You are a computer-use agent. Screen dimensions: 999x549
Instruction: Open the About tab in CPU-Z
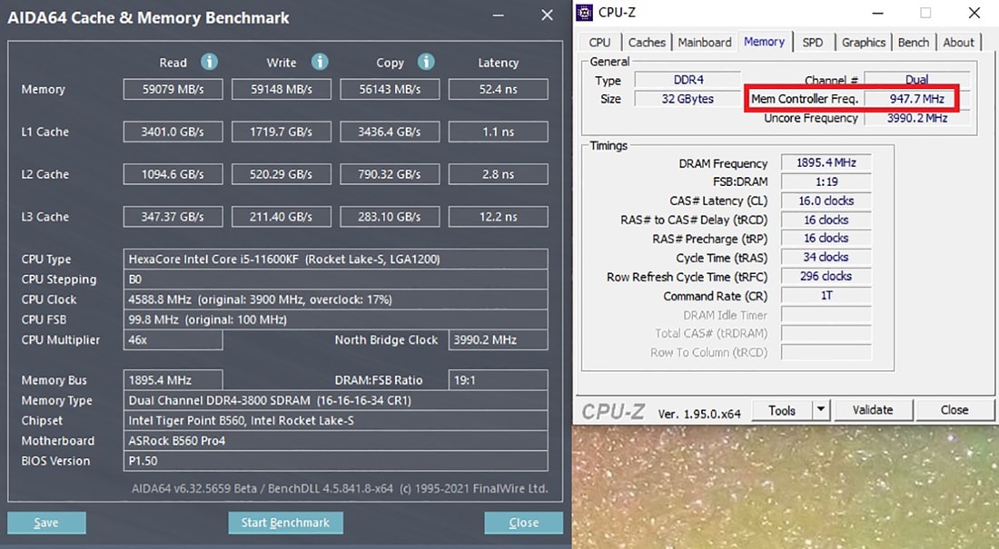click(x=958, y=42)
